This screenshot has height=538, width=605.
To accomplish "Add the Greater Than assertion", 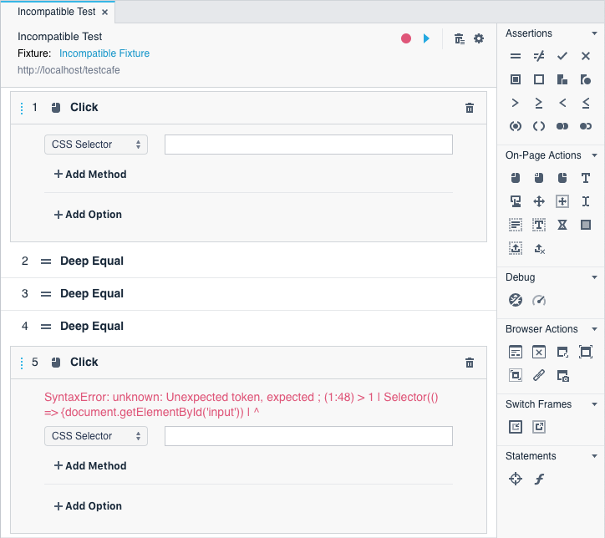I will point(515,103).
